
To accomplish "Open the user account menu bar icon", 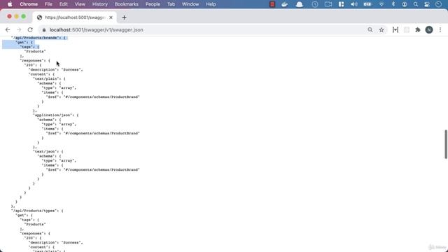I will 405,4.
